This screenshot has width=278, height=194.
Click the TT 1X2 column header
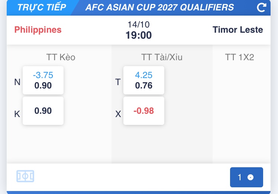click(x=239, y=57)
